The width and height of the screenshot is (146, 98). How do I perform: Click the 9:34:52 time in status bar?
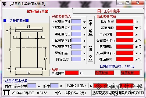click(42, 93)
